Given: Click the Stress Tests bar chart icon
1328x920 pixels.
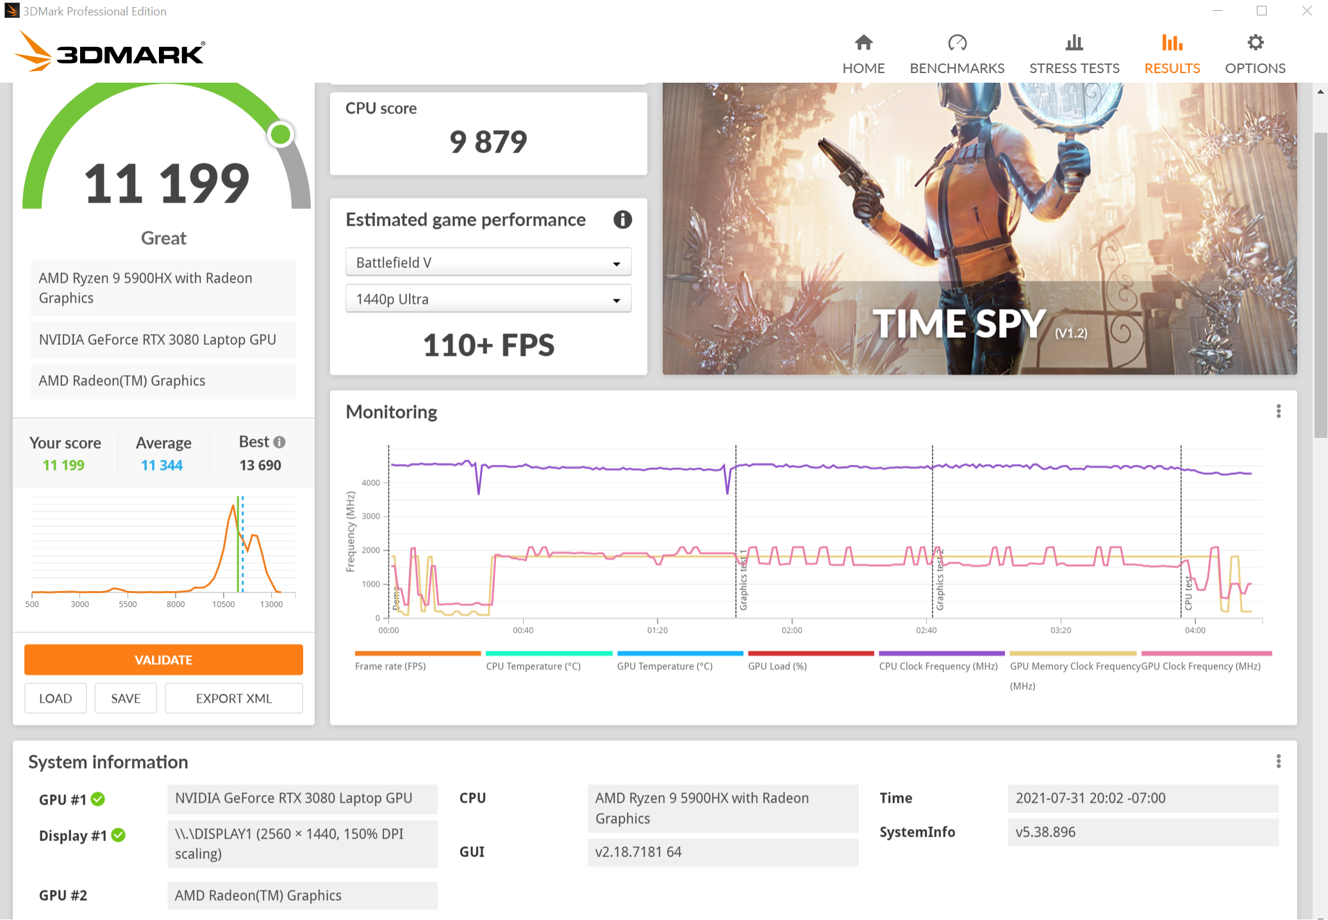Looking at the screenshot, I should [x=1074, y=43].
